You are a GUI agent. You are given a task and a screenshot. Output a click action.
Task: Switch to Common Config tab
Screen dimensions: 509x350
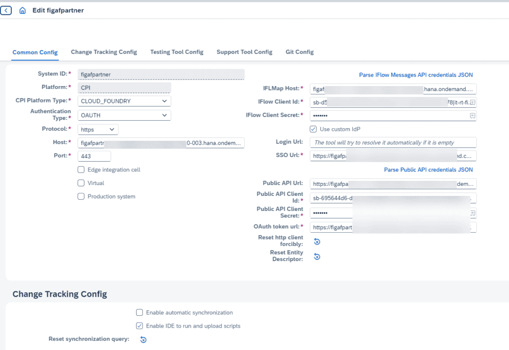[35, 52]
